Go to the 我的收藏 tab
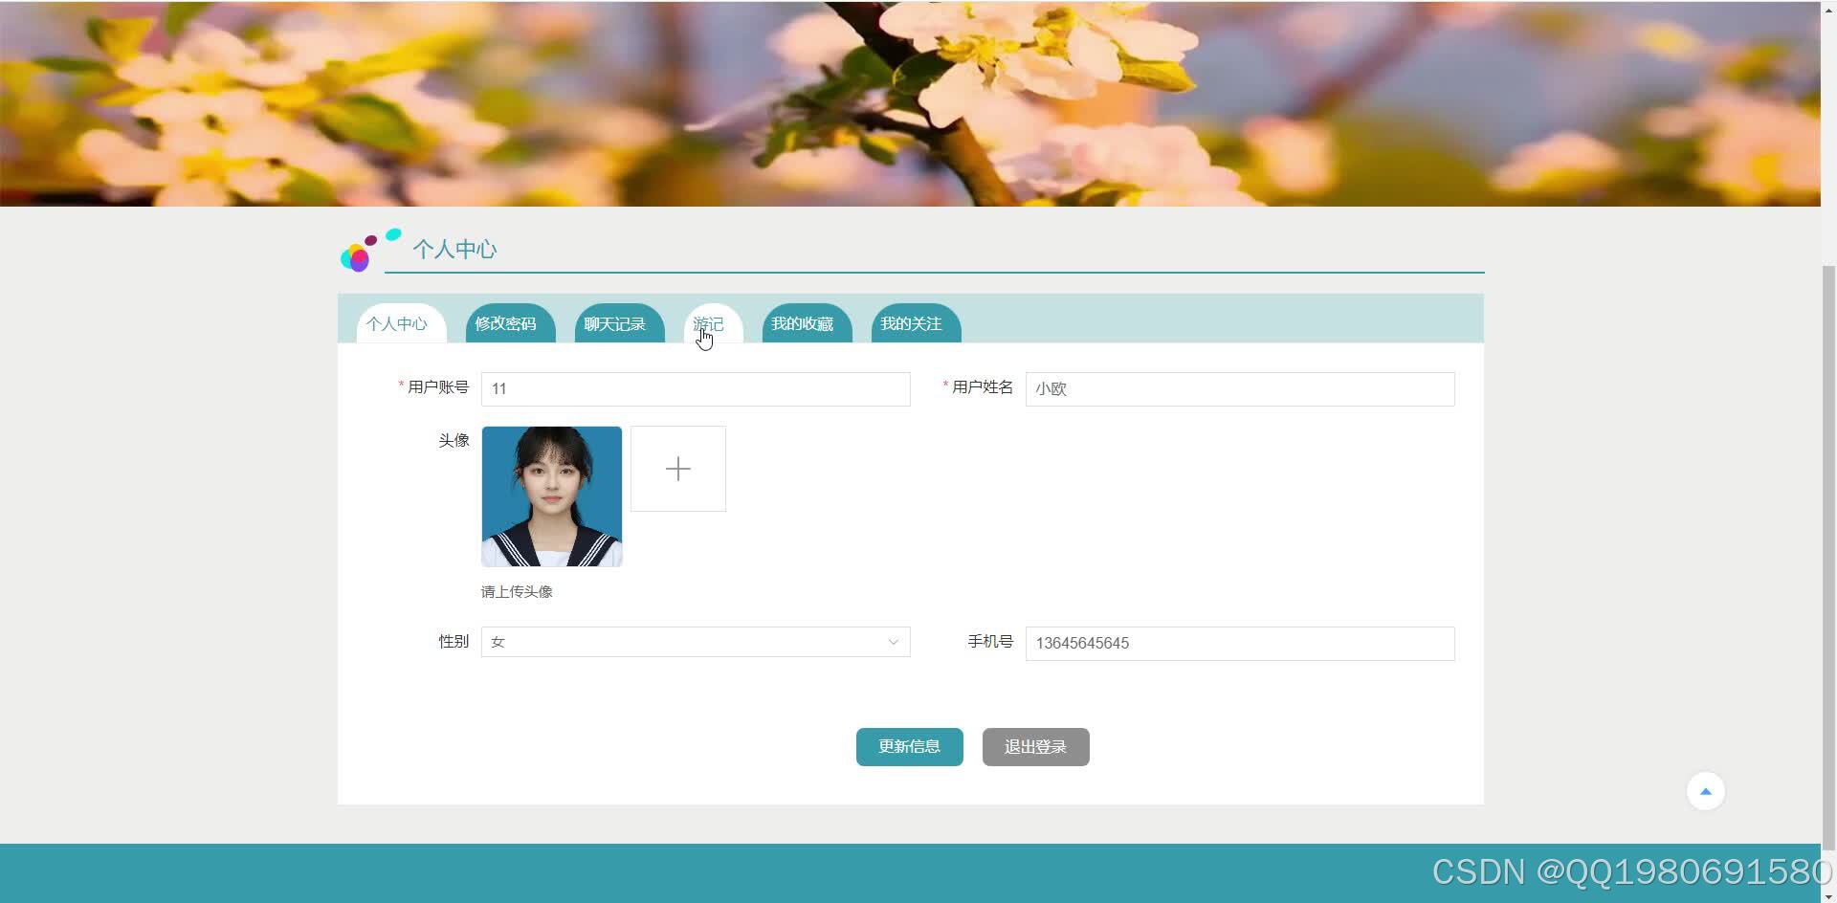 [807, 323]
